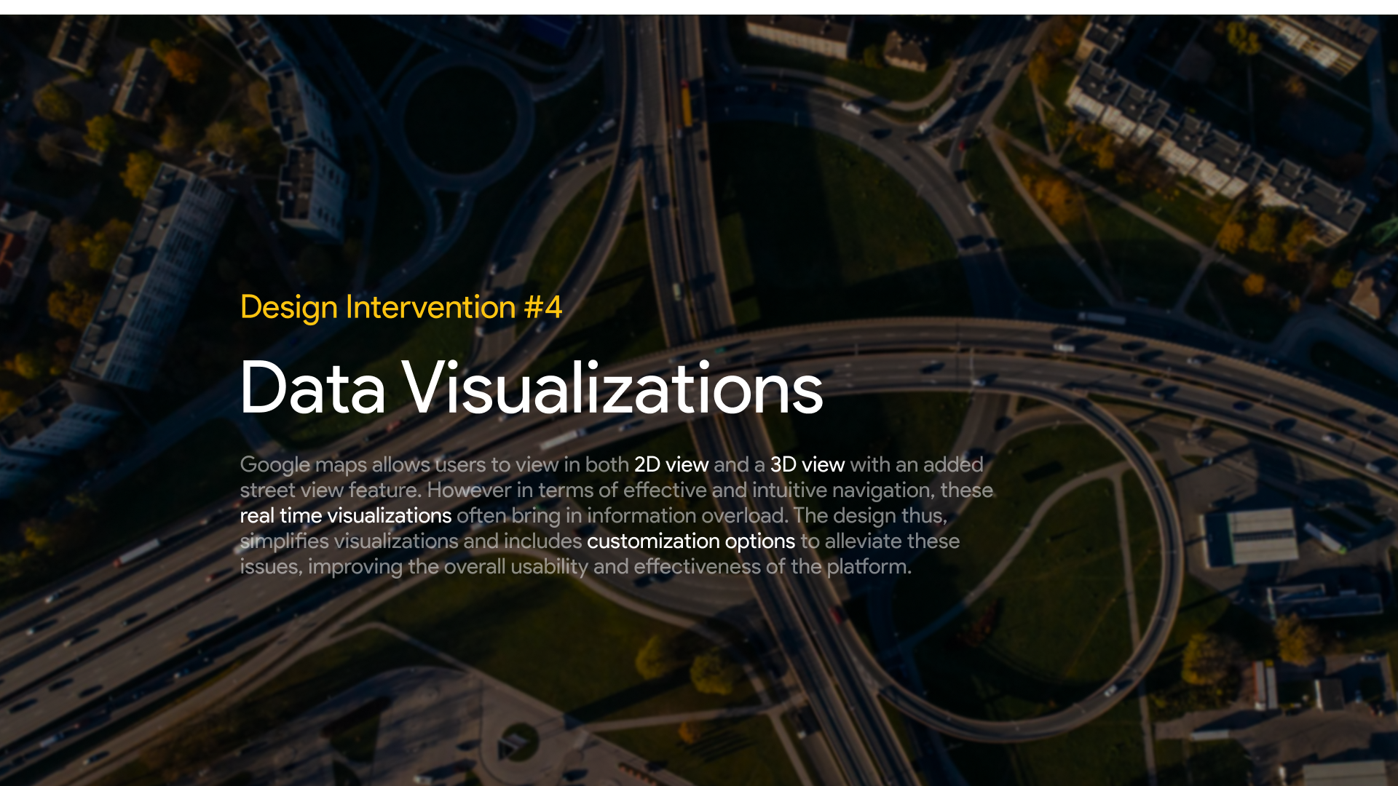Click 'simplifies visualizations' text in the paragraph

348,541
